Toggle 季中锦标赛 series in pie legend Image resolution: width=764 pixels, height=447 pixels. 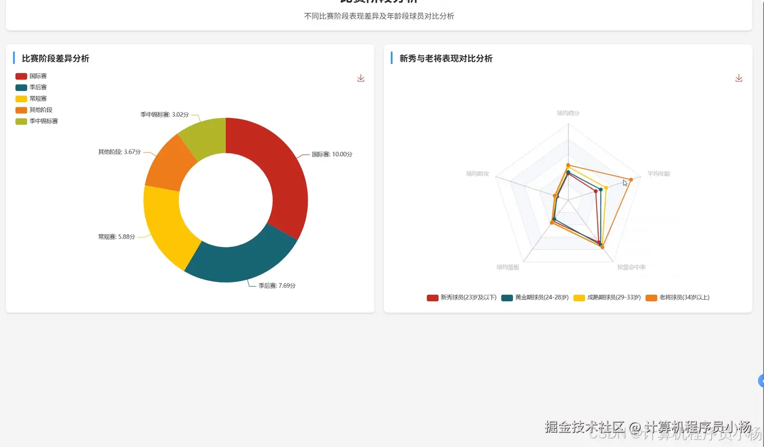coord(36,121)
